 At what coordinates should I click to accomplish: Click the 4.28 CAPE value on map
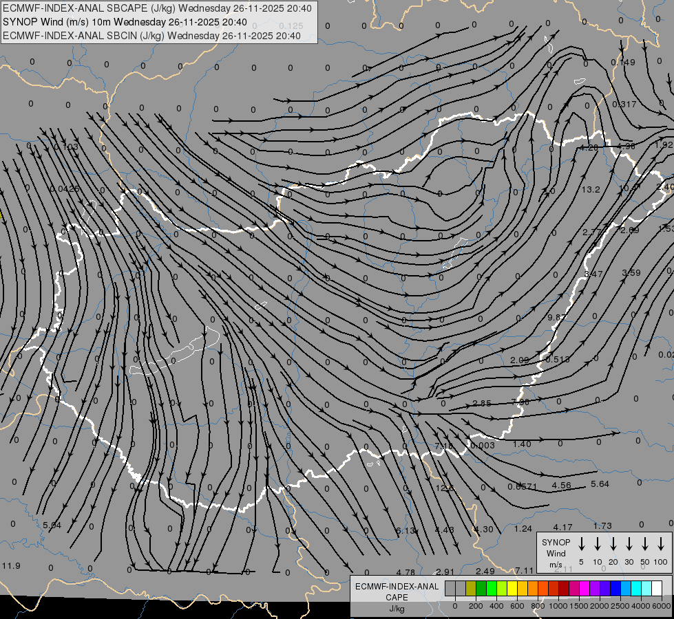point(589,147)
